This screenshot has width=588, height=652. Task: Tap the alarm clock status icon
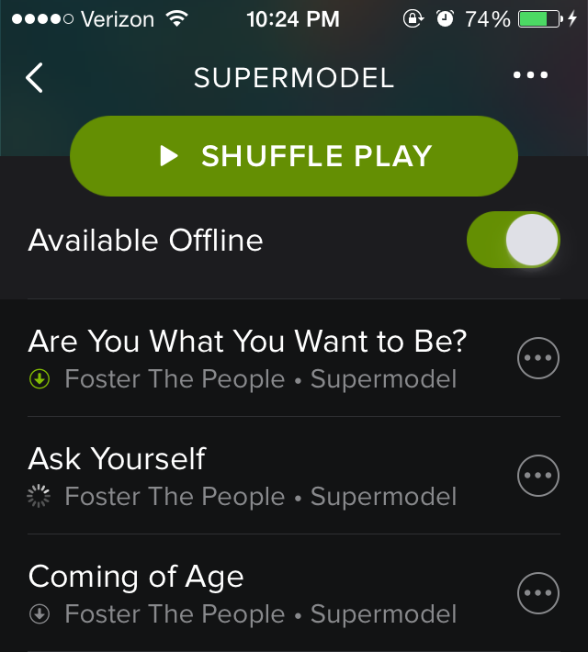[x=445, y=18]
